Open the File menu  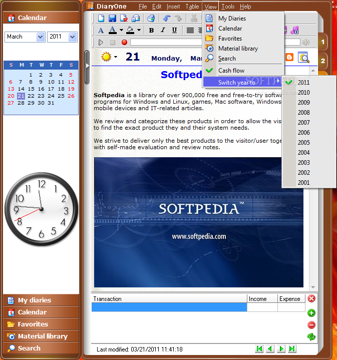coord(143,7)
